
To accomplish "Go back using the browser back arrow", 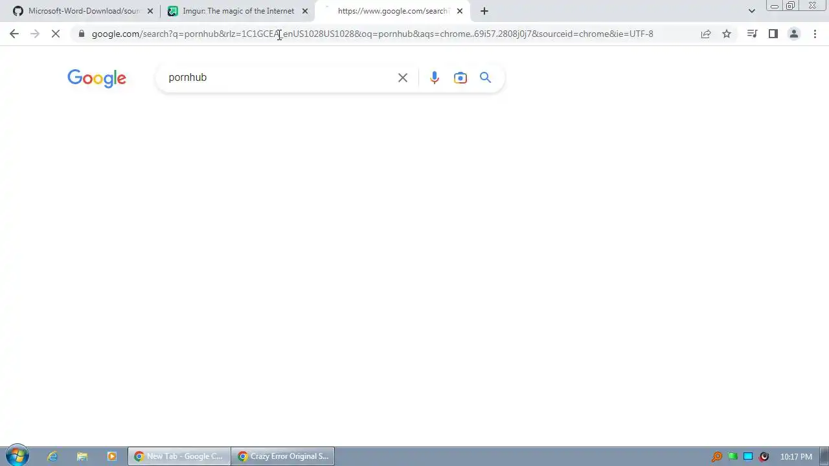I will tap(14, 34).
